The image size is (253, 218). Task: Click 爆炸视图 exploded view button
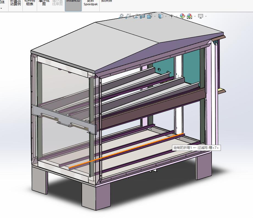pos(44,3)
